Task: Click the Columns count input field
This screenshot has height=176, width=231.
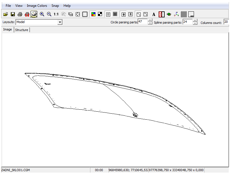Action: tap(226, 22)
